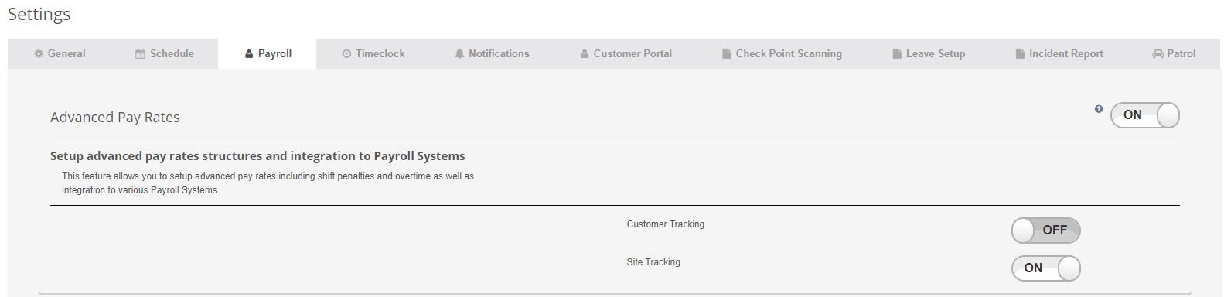The image size is (1224, 297).
Task: Disable the Site Tracking toggle
Action: point(1046,268)
